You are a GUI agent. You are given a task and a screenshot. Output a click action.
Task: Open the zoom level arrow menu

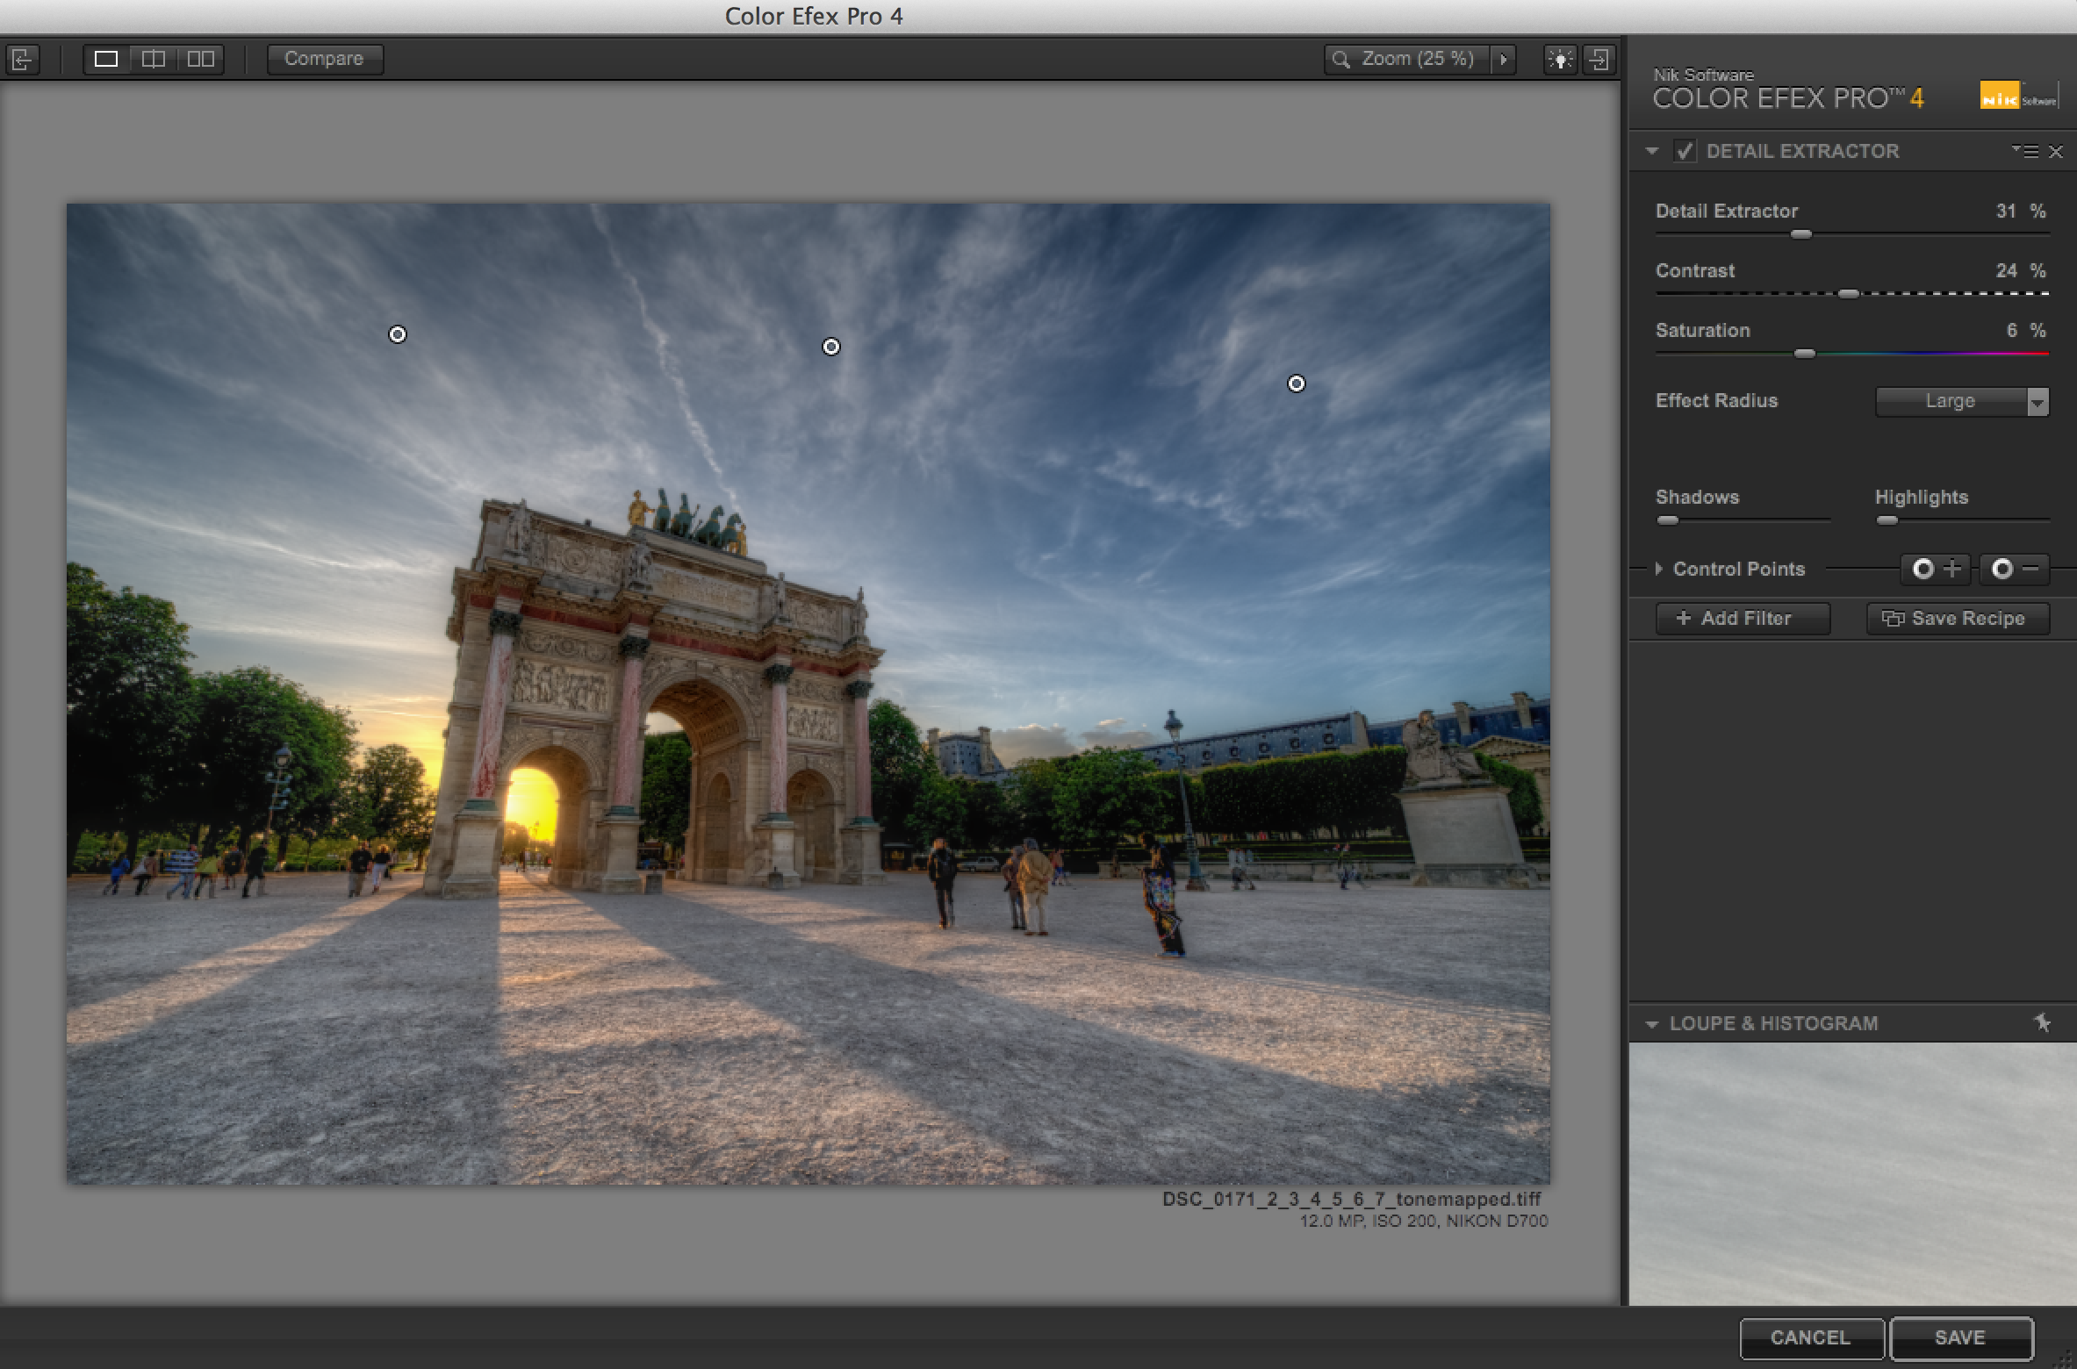click(x=1503, y=60)
